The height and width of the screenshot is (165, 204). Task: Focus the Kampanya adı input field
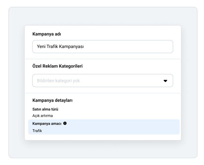coord(103,47)
